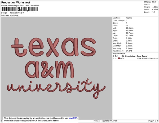Click 'Madeira Classic 40' brand entry
The width and height of the screenshot is (159, 123).
click(150, 59)
